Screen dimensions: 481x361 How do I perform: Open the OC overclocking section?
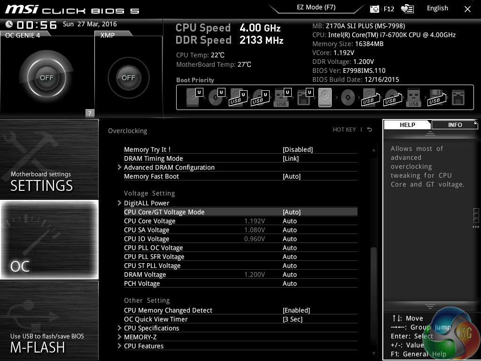pos(49,239)
